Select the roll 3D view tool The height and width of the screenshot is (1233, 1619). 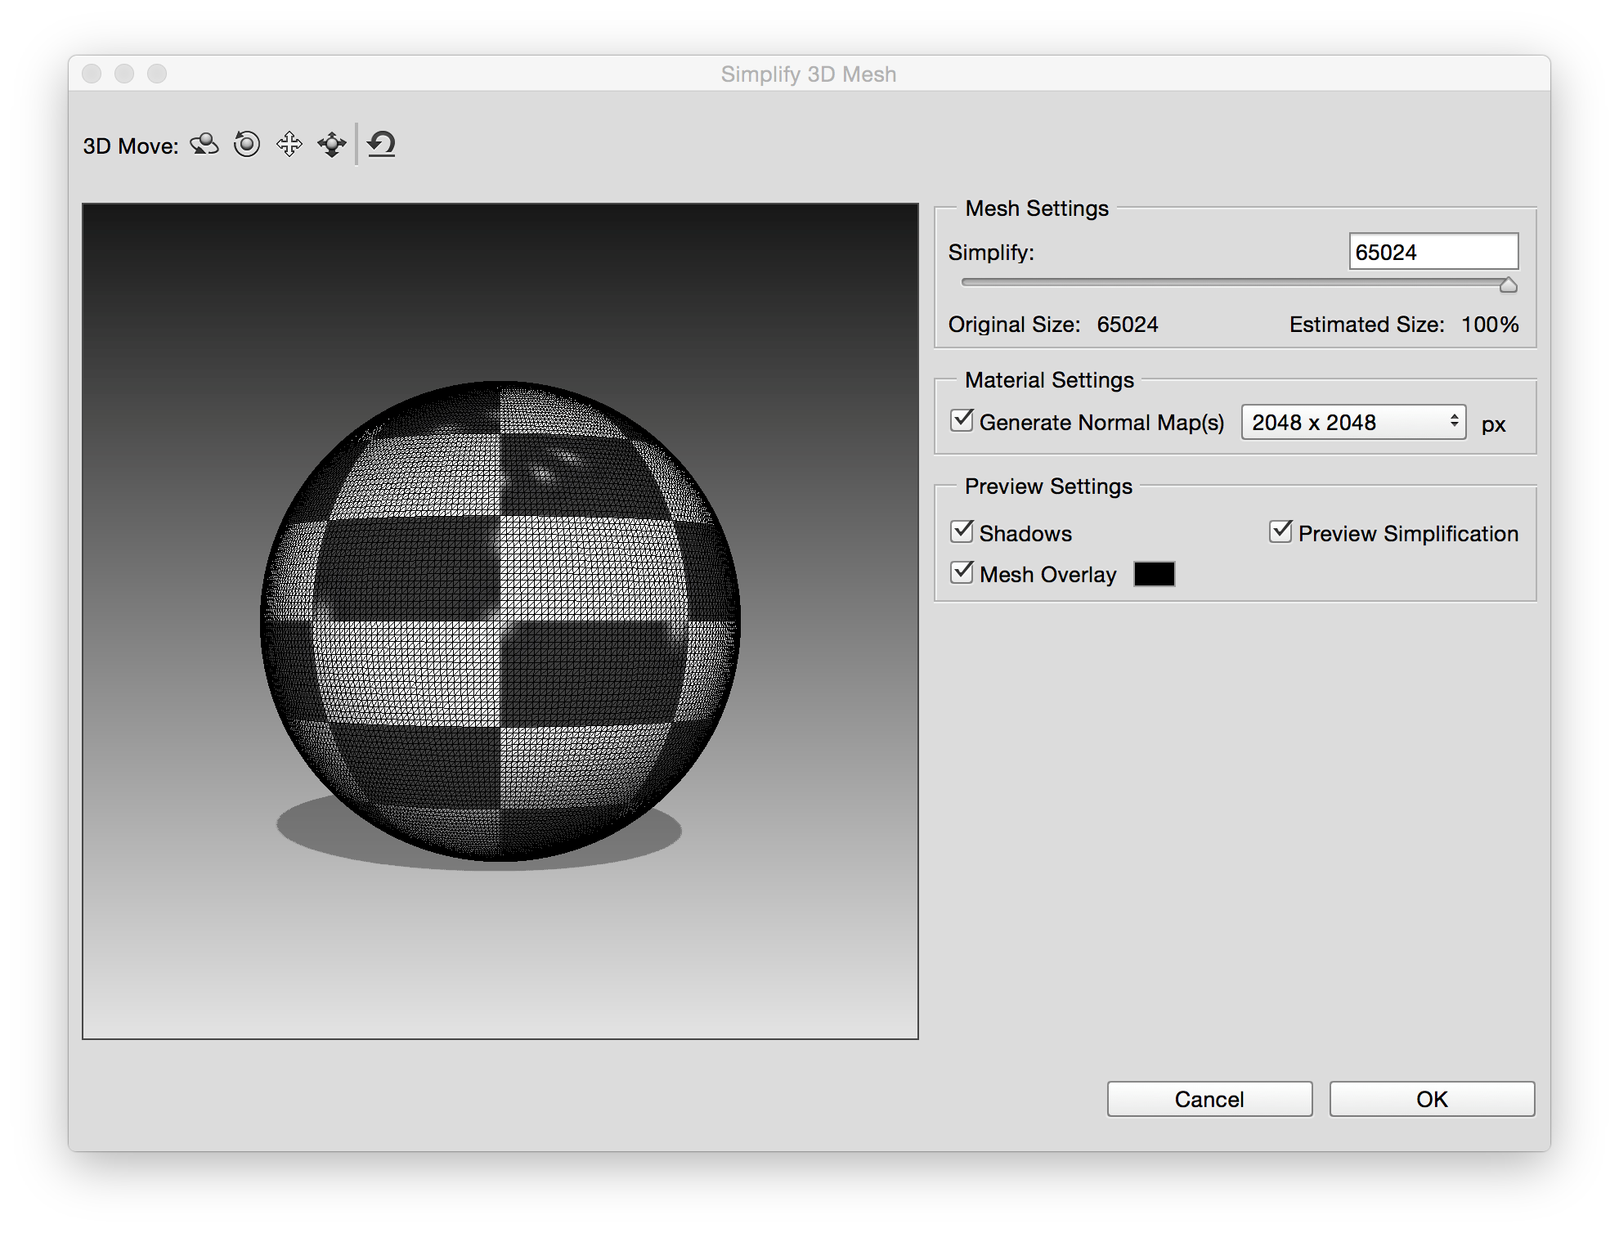coord(246,144)
